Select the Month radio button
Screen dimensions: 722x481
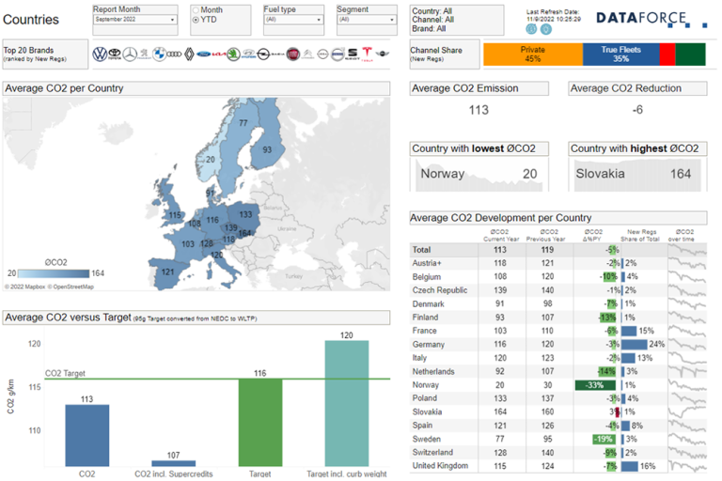(196, 9)
